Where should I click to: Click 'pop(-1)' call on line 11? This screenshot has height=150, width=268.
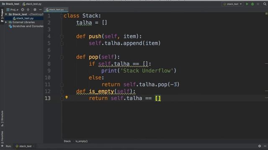tap(168, 84)
